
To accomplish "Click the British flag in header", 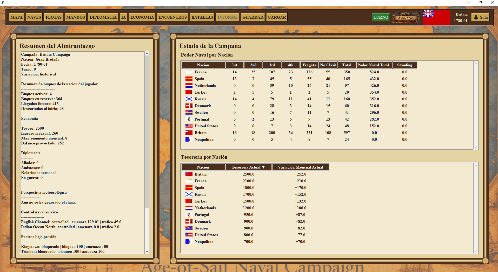I will (x=436, y=17).
